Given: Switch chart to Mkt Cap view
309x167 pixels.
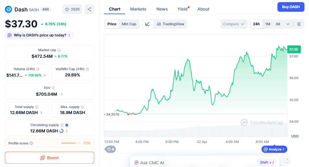Looking at the screenshot, I should tap(129, 24).
